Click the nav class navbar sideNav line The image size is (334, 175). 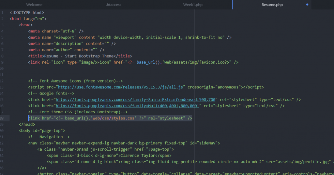click(124, 143)
